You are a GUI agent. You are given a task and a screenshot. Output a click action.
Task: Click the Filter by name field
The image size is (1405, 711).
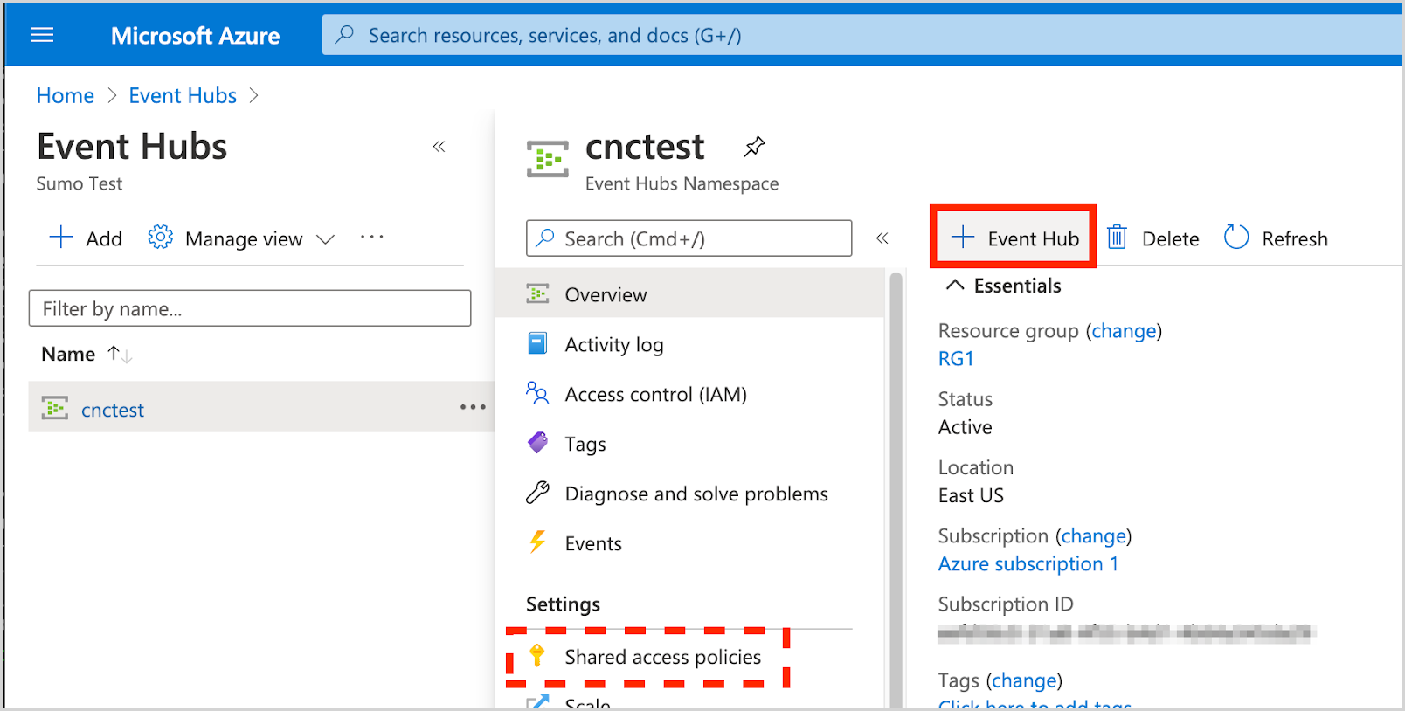(x=250, y=308)
